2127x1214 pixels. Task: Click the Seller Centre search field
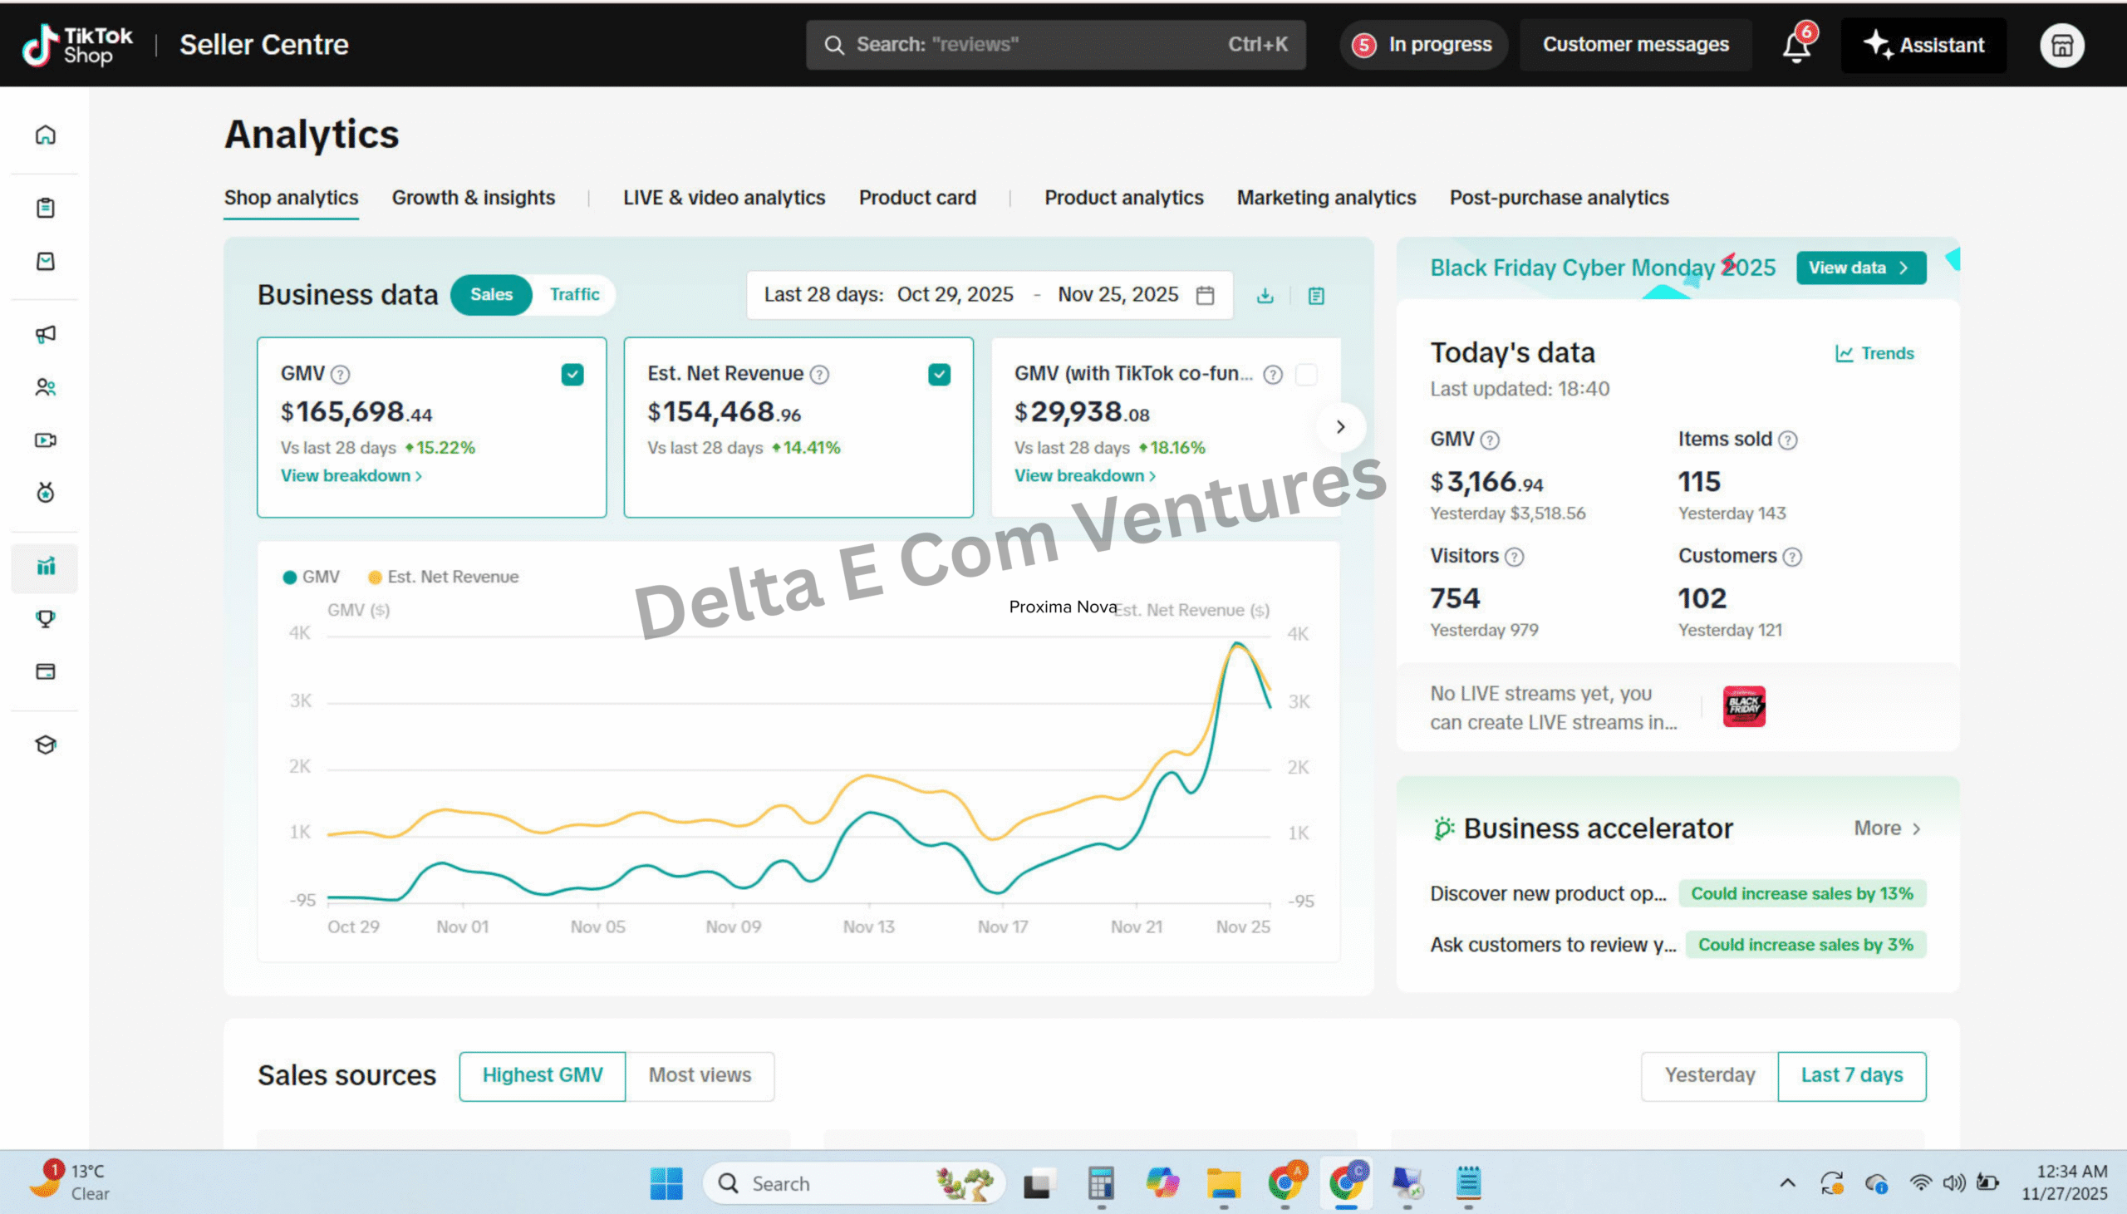(x=1054, y=45)
